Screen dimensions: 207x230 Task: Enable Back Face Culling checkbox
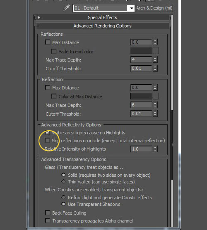pos(48,213)
